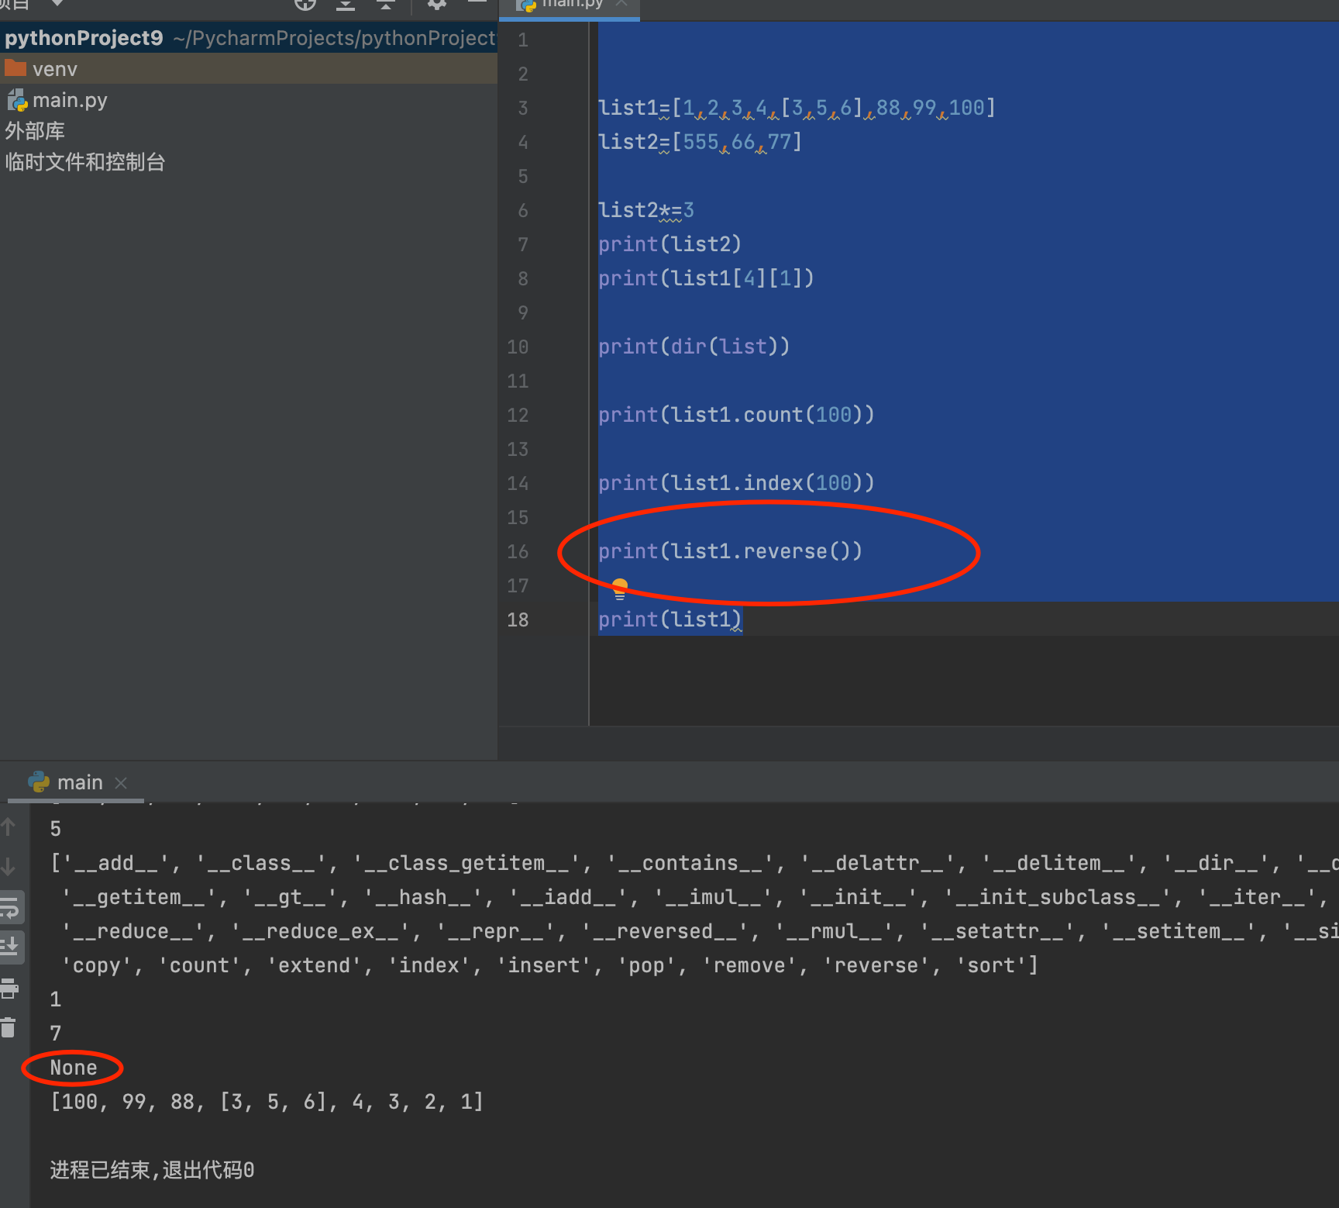
Task: Click the Expand All icon in project panel
Action: 346,4
